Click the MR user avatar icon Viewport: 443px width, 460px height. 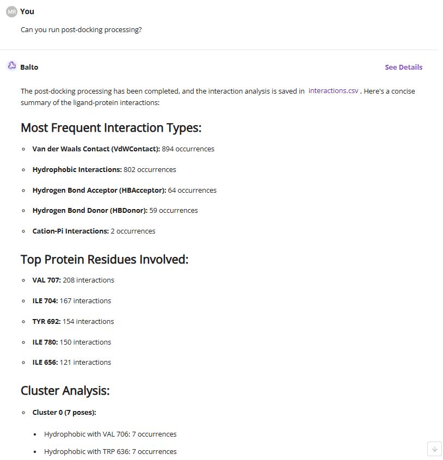12,11
